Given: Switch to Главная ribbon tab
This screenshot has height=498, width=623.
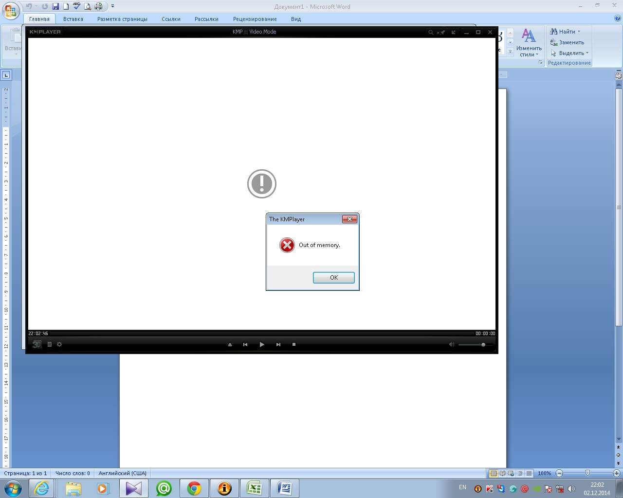Looking at the screenshot, I should tap(39, 19).
